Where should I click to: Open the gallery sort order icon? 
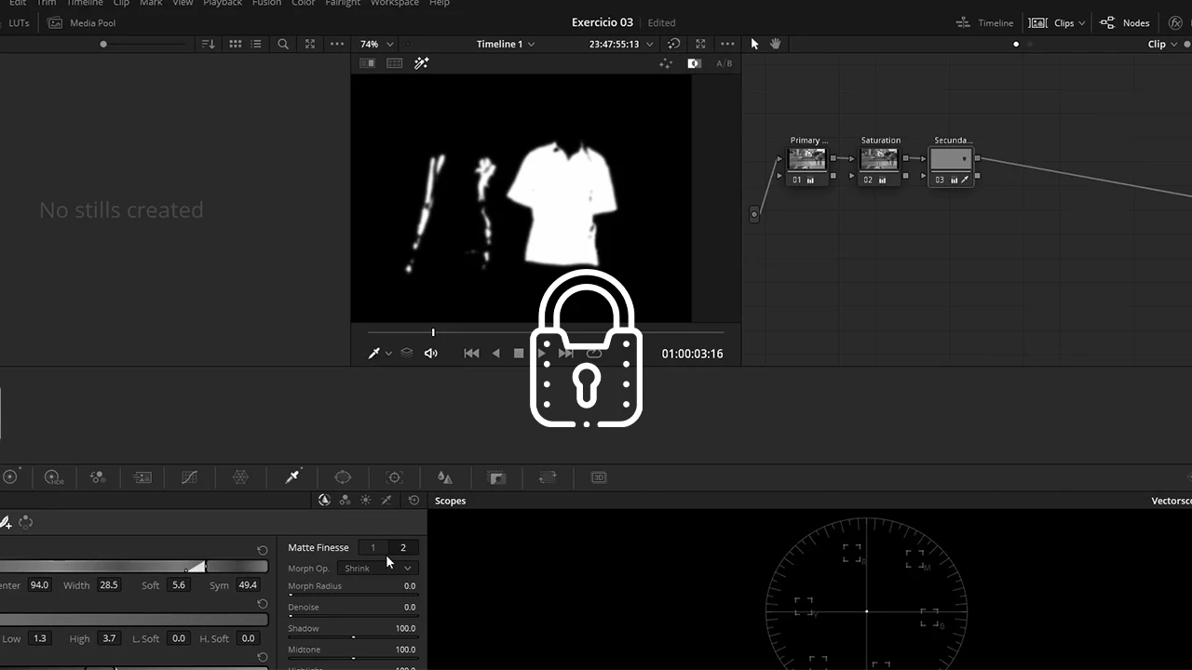tap(209, 44)
